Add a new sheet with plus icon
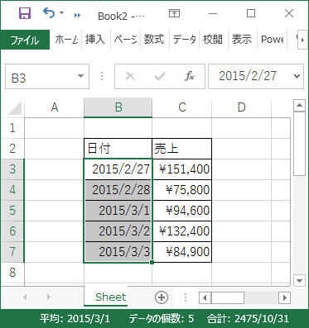The width and height of the screenshot is (309, 328). tap(162, 297)
